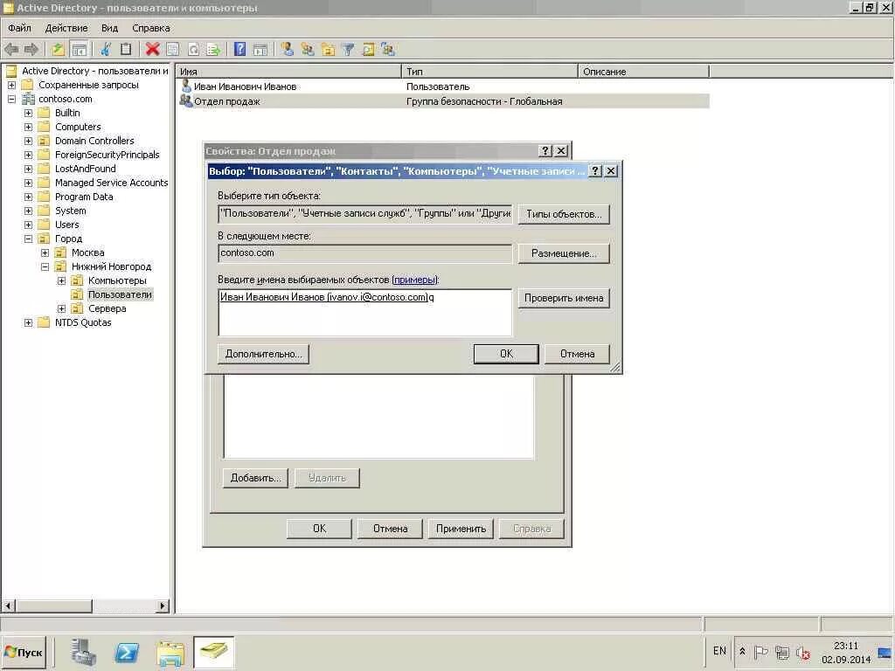Open the Действие menu

pos(66,28)
